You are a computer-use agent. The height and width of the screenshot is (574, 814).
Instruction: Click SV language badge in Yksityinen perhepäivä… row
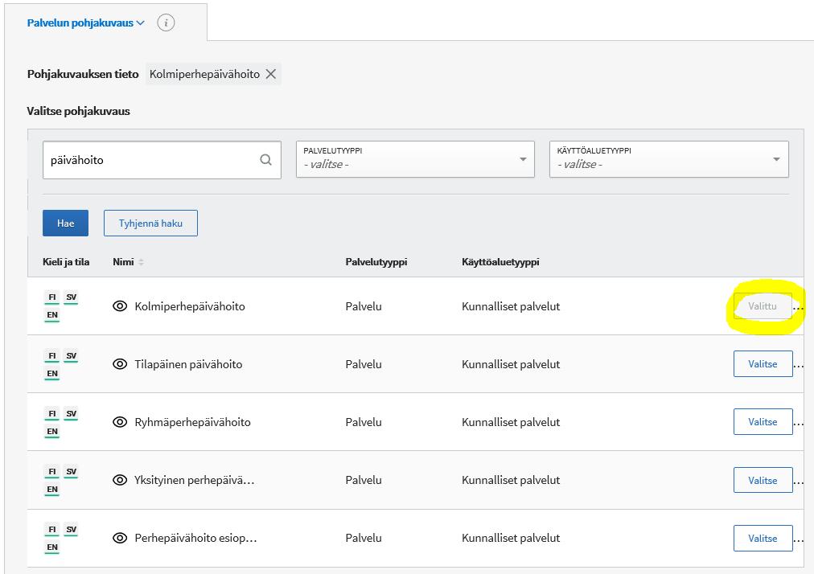(71, 472)
